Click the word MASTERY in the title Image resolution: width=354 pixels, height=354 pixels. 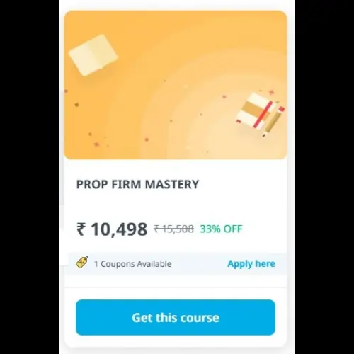click(x=172, y=184)
